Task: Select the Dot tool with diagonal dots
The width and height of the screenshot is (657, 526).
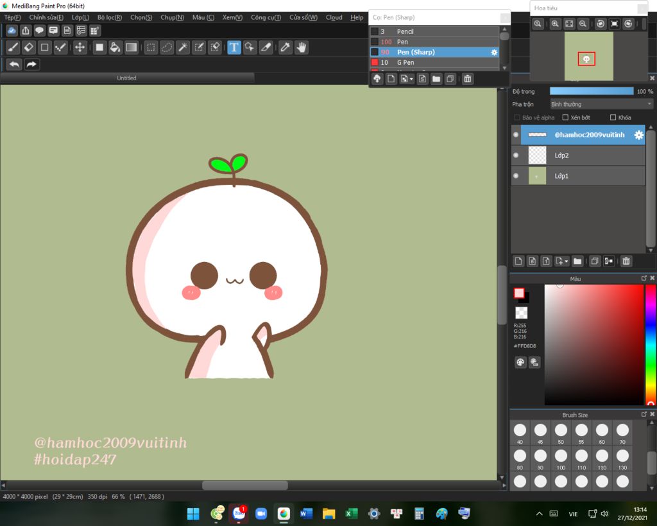Action: [x=61, y=48]
